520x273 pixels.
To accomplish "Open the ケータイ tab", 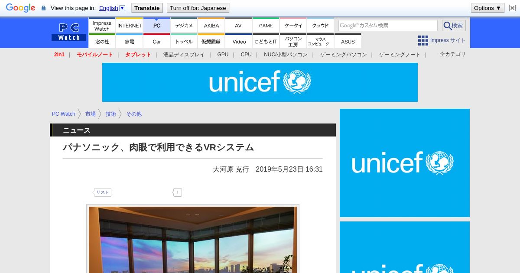I will [293, 25].
